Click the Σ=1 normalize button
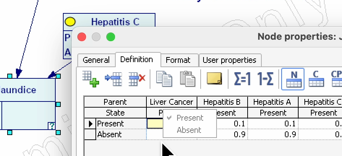Image resolution: width=342 pixels, height=156 pixels. coord(243,79)
